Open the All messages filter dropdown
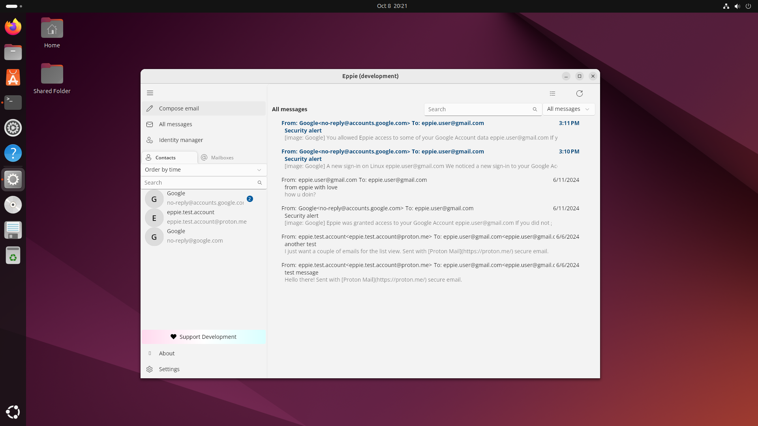Screen dimensions: 758x426 tap(568, 109)
